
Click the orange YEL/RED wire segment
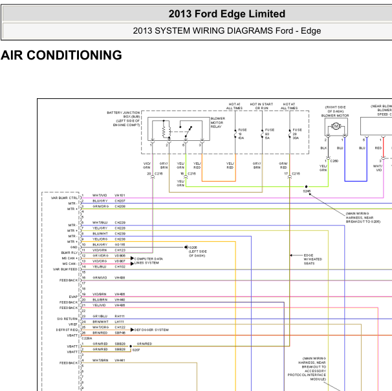219,181
